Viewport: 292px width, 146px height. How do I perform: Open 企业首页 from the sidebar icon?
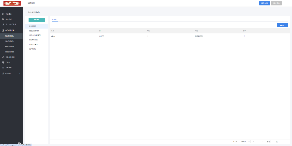(x=3, y=14)
